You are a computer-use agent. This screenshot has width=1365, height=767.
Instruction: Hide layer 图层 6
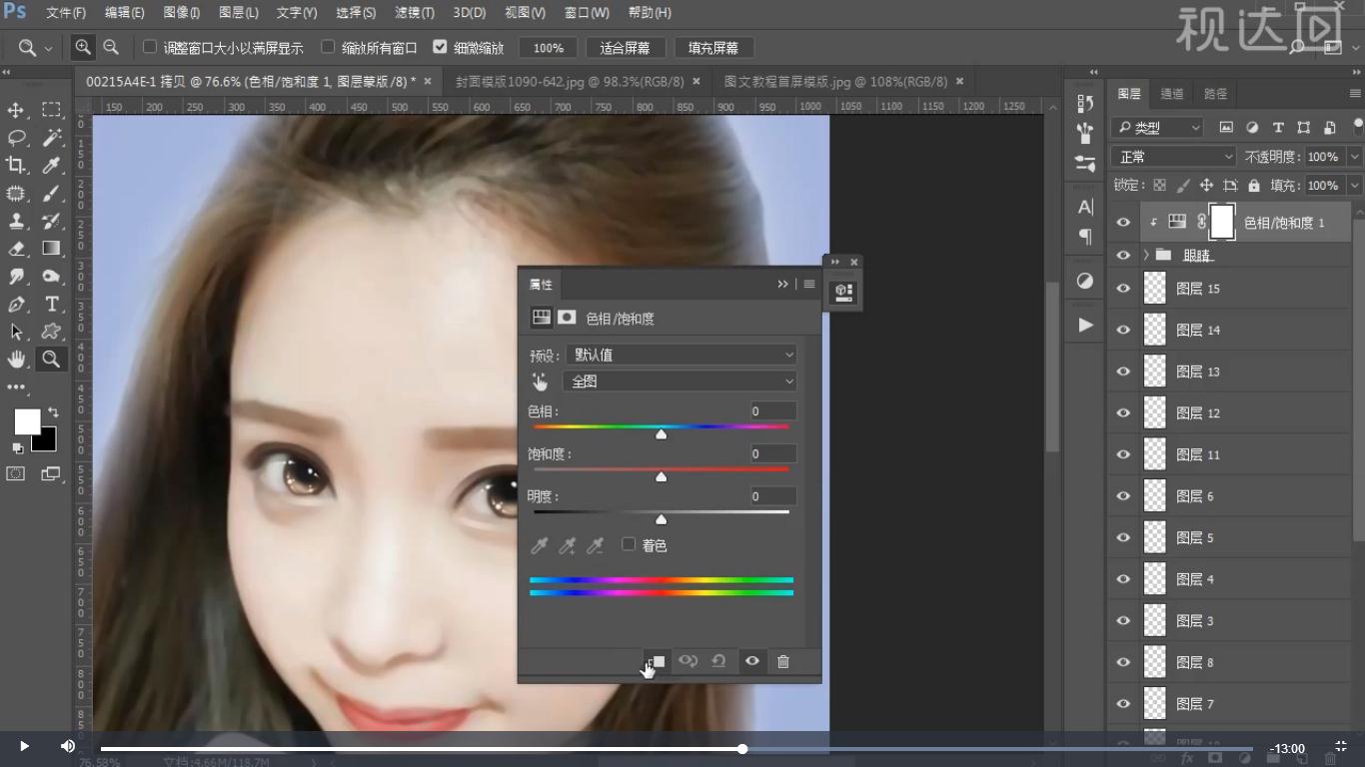point(1123,496)
